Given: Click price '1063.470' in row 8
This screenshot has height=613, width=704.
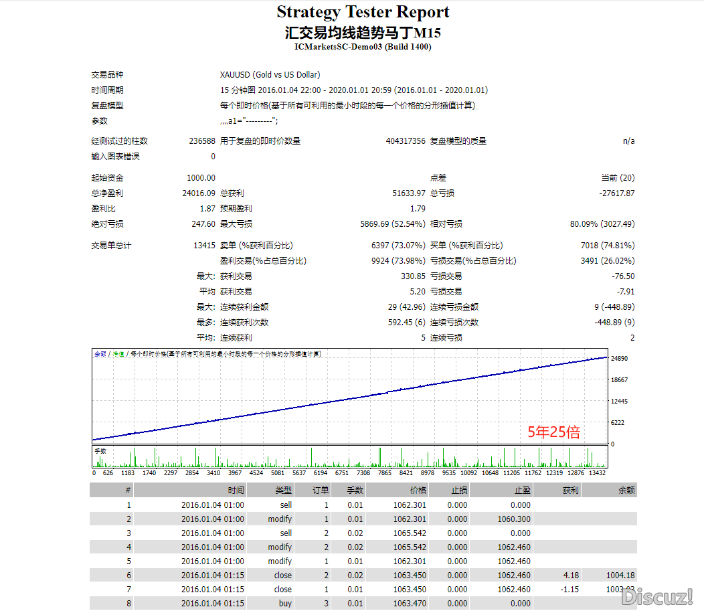Looking at the screenshot, I should (410, 604).
